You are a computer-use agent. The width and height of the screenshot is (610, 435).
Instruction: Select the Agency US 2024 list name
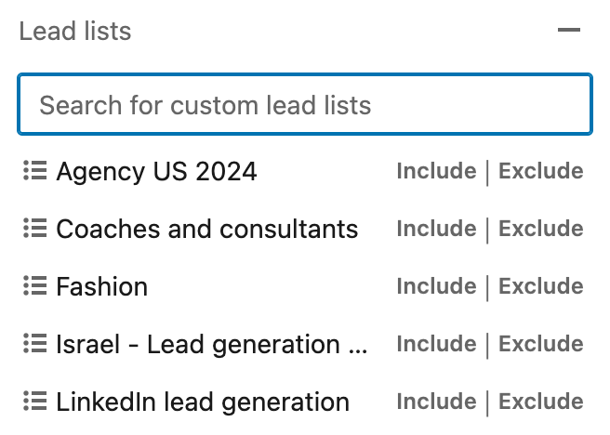[x=156, y=171]
